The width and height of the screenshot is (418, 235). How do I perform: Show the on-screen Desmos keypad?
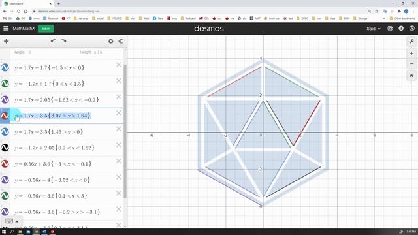[x=9, y=221]
